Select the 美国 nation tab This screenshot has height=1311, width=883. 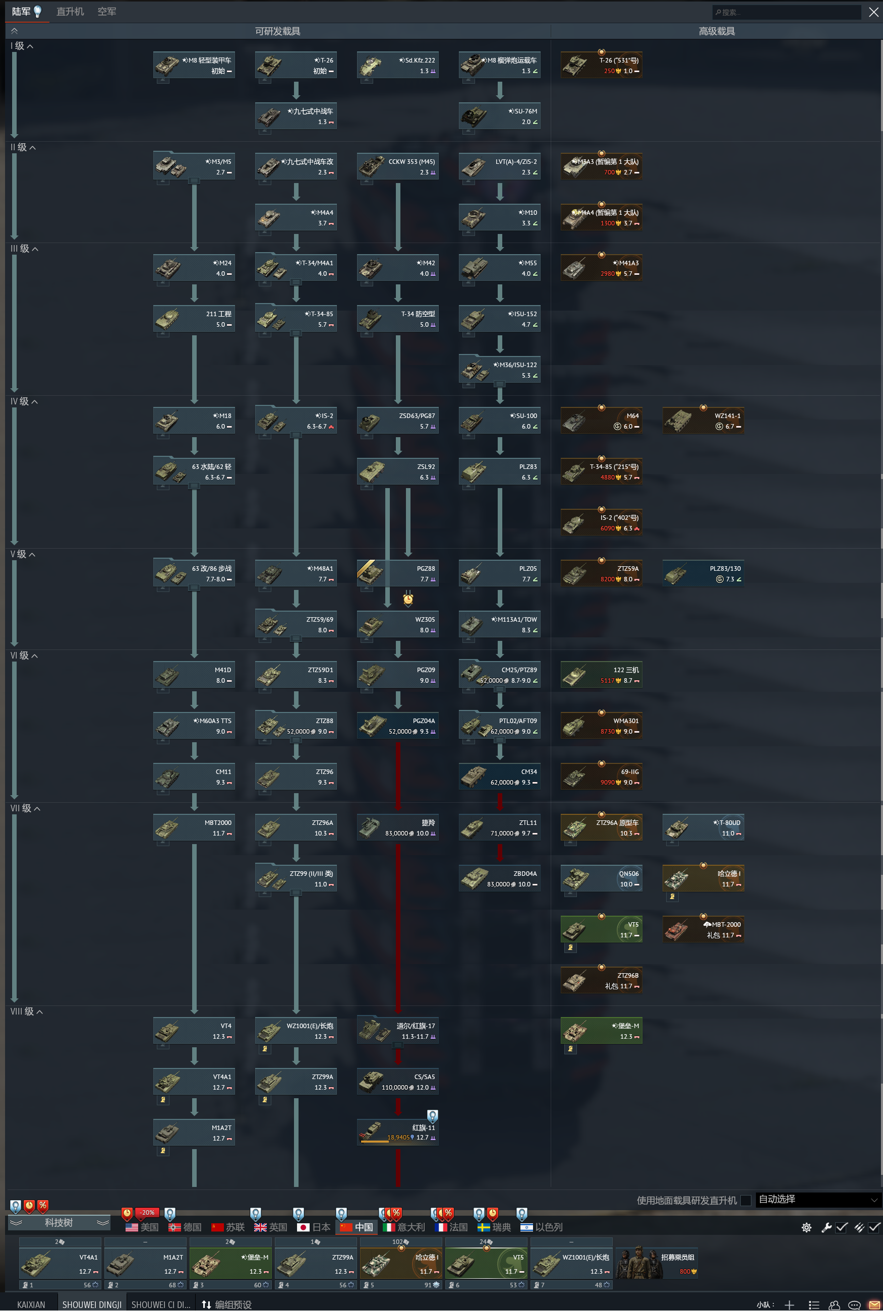tap(142, 1227)
